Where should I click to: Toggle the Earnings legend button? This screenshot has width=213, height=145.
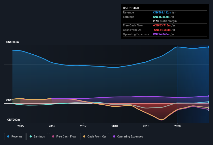click(37, 137)
